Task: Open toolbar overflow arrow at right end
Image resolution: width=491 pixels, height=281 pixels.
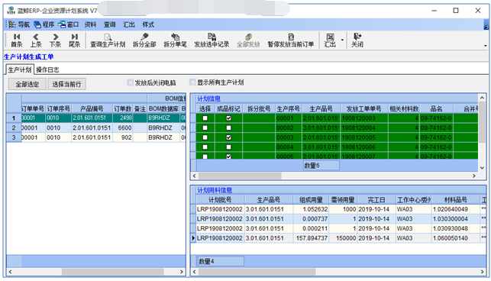Action: click(485, 46)
